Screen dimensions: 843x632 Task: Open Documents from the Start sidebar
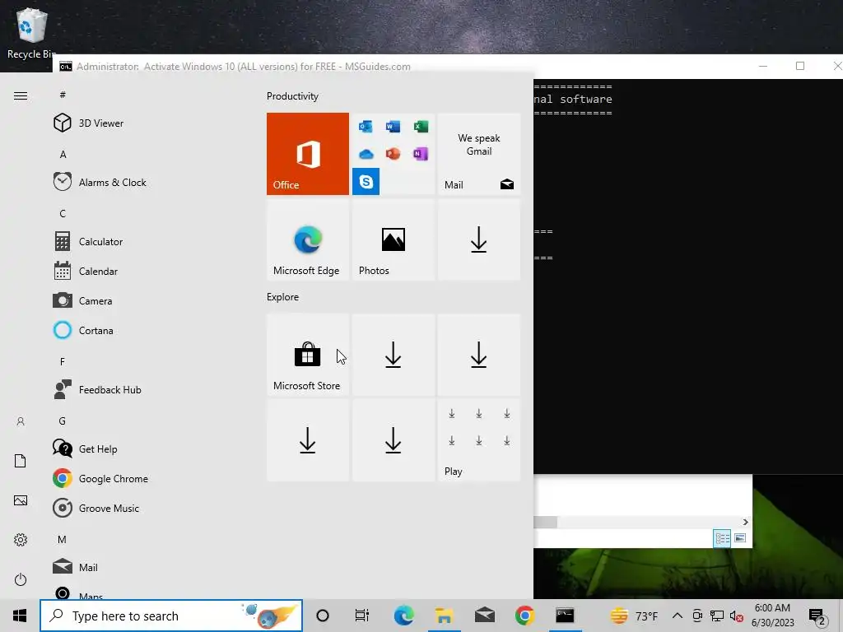[x=21, y=461]
